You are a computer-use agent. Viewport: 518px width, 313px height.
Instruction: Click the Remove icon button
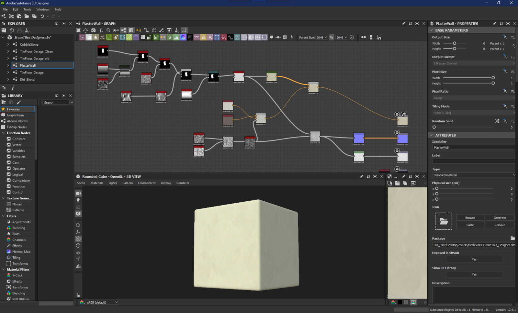pyautogui.click(x=500, y=225)
